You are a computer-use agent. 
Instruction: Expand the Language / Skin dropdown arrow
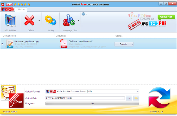click(79, 21)
